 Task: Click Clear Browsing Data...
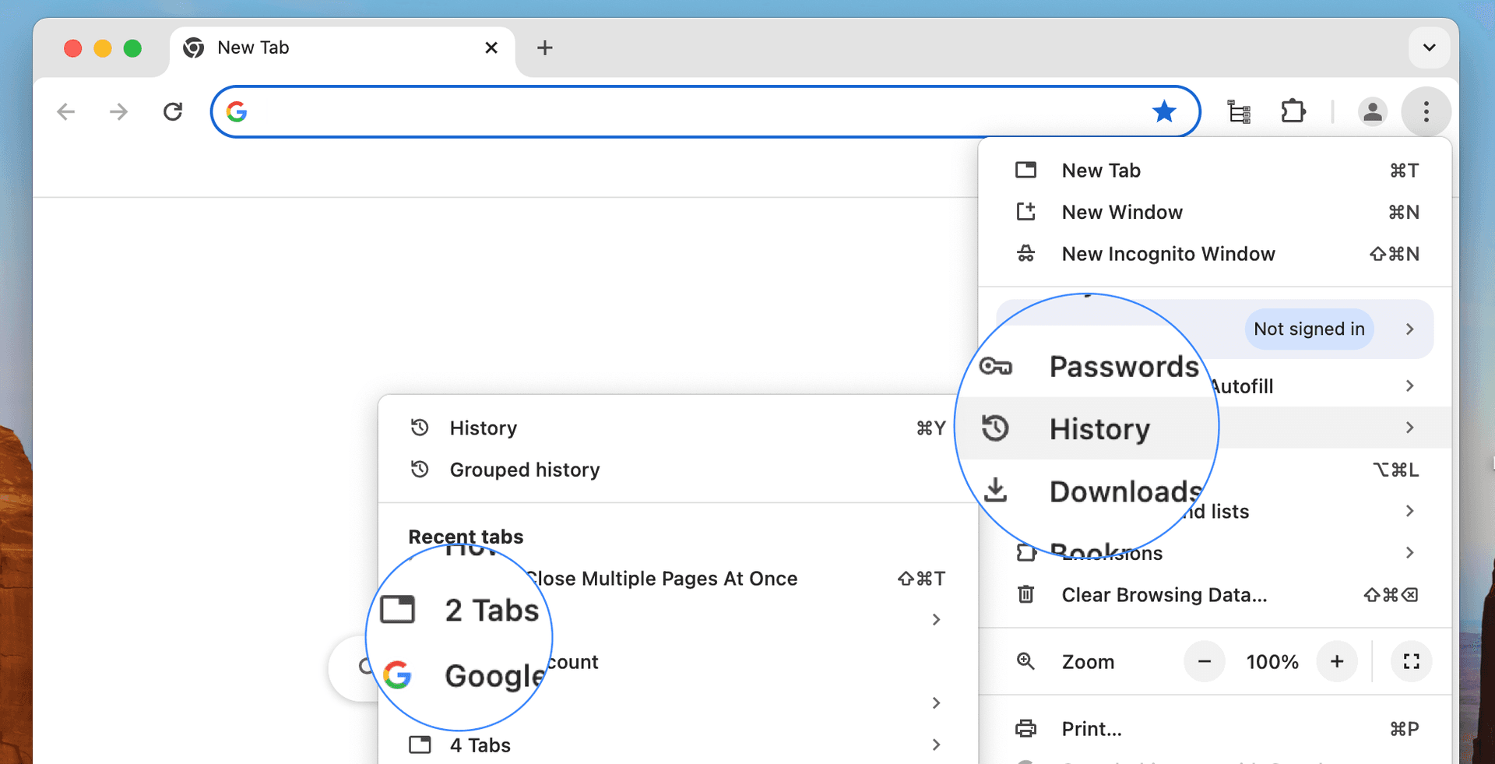[x=1163, y=594]
